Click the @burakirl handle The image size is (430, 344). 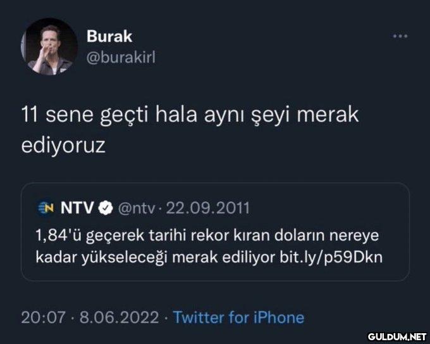(x=121, y=57)
